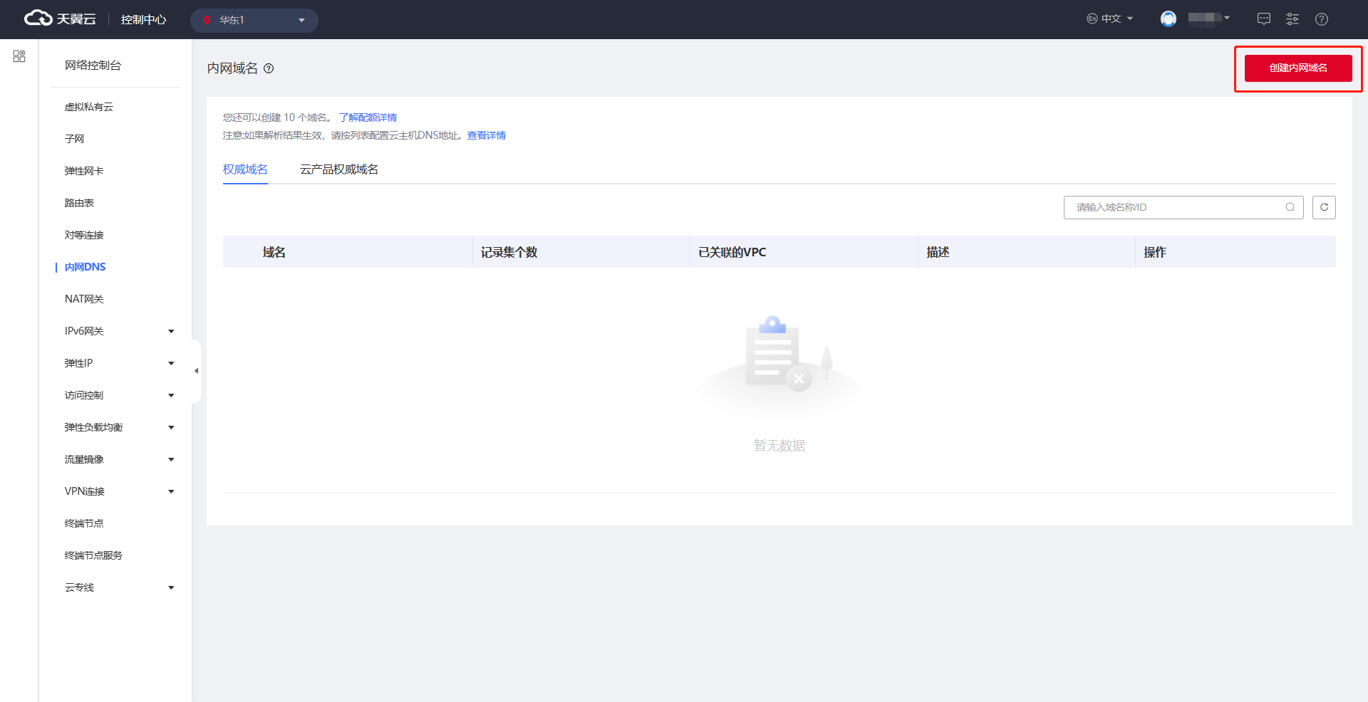Open the 中文 language dropdown
Viewport: 1368px width, 702px height.
click(x=1110, y=19)
